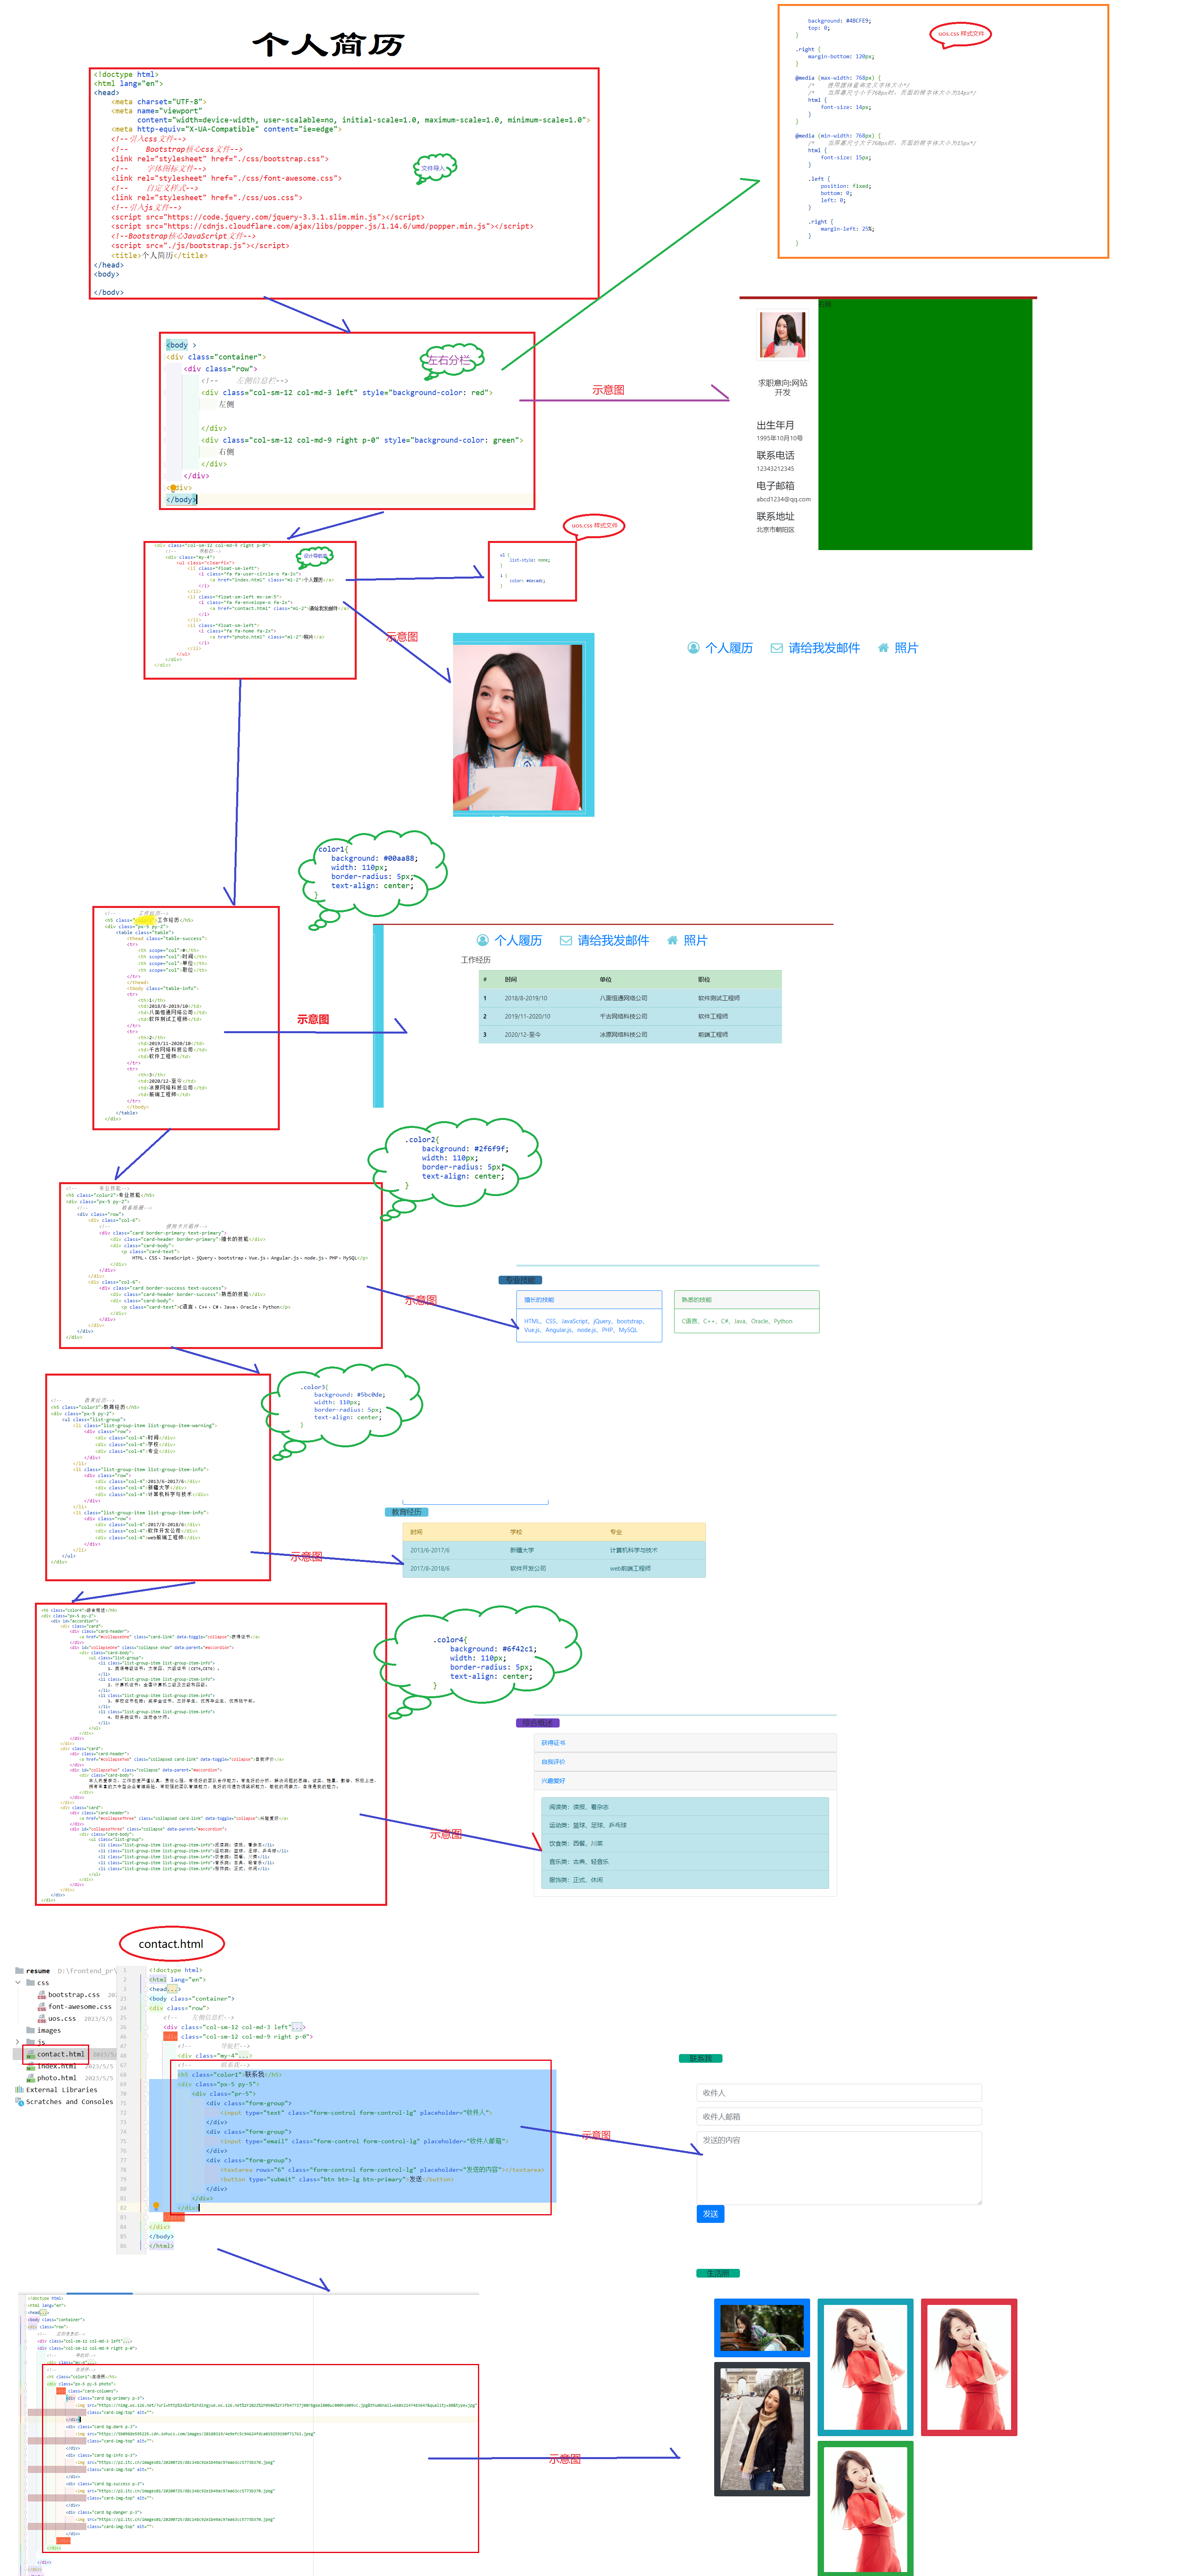
Task: Collapse the css folder in the project tree
Action: pos(18,1983)
